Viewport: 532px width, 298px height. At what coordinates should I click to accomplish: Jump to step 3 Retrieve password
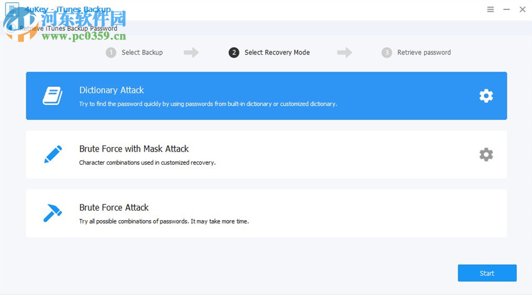tap(416, 53)
